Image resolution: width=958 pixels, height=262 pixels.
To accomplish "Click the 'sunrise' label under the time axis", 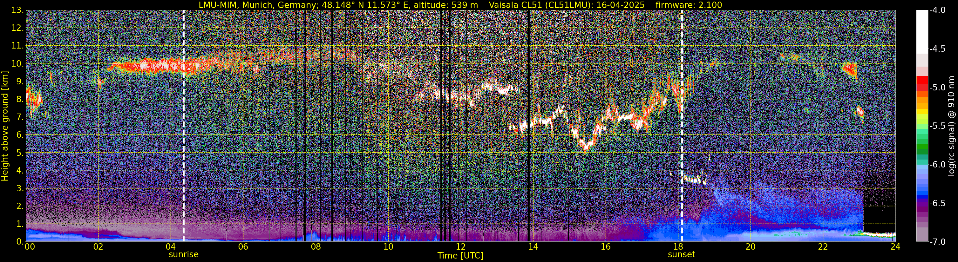I will tap(184, 255).
